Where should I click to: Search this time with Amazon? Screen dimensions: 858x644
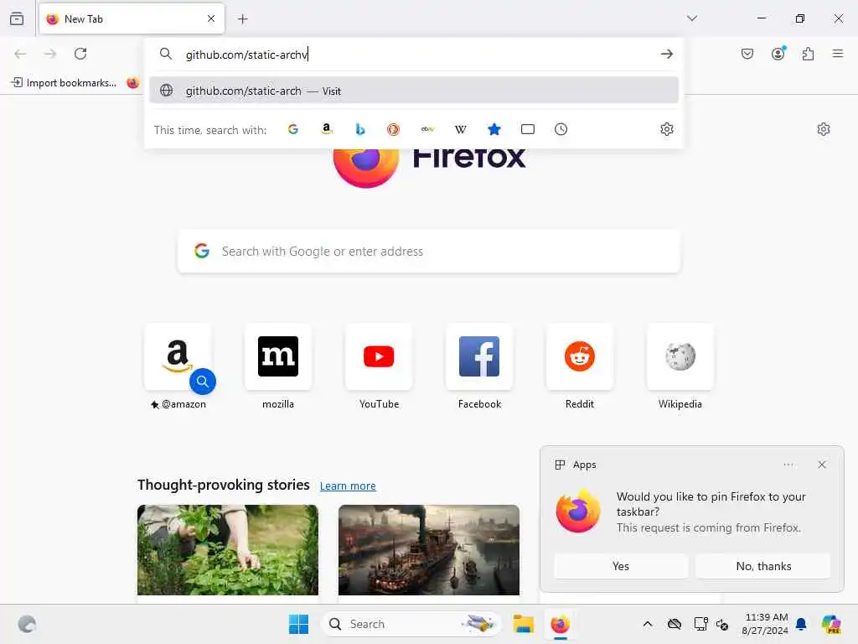[x=327, y=129]
